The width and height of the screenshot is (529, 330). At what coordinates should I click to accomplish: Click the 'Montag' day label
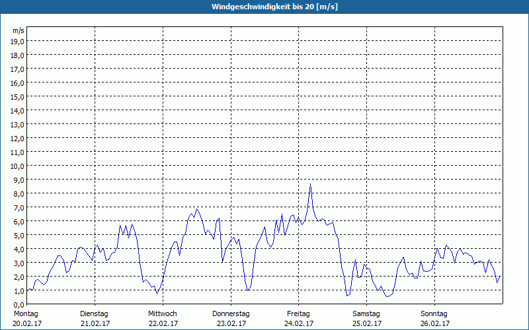coord(26,314)
